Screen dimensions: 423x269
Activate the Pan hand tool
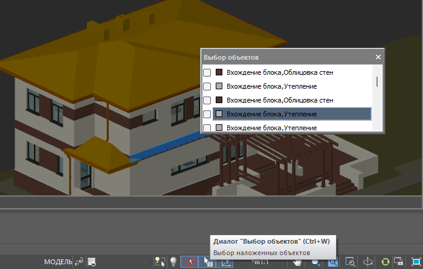[297, 262]
